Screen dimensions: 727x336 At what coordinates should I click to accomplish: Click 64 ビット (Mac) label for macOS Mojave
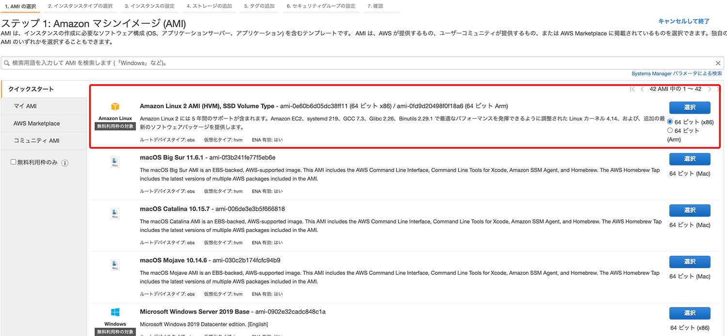pos(690,276)
